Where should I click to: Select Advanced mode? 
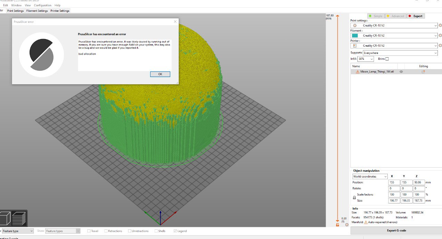(x=395, y=16)
